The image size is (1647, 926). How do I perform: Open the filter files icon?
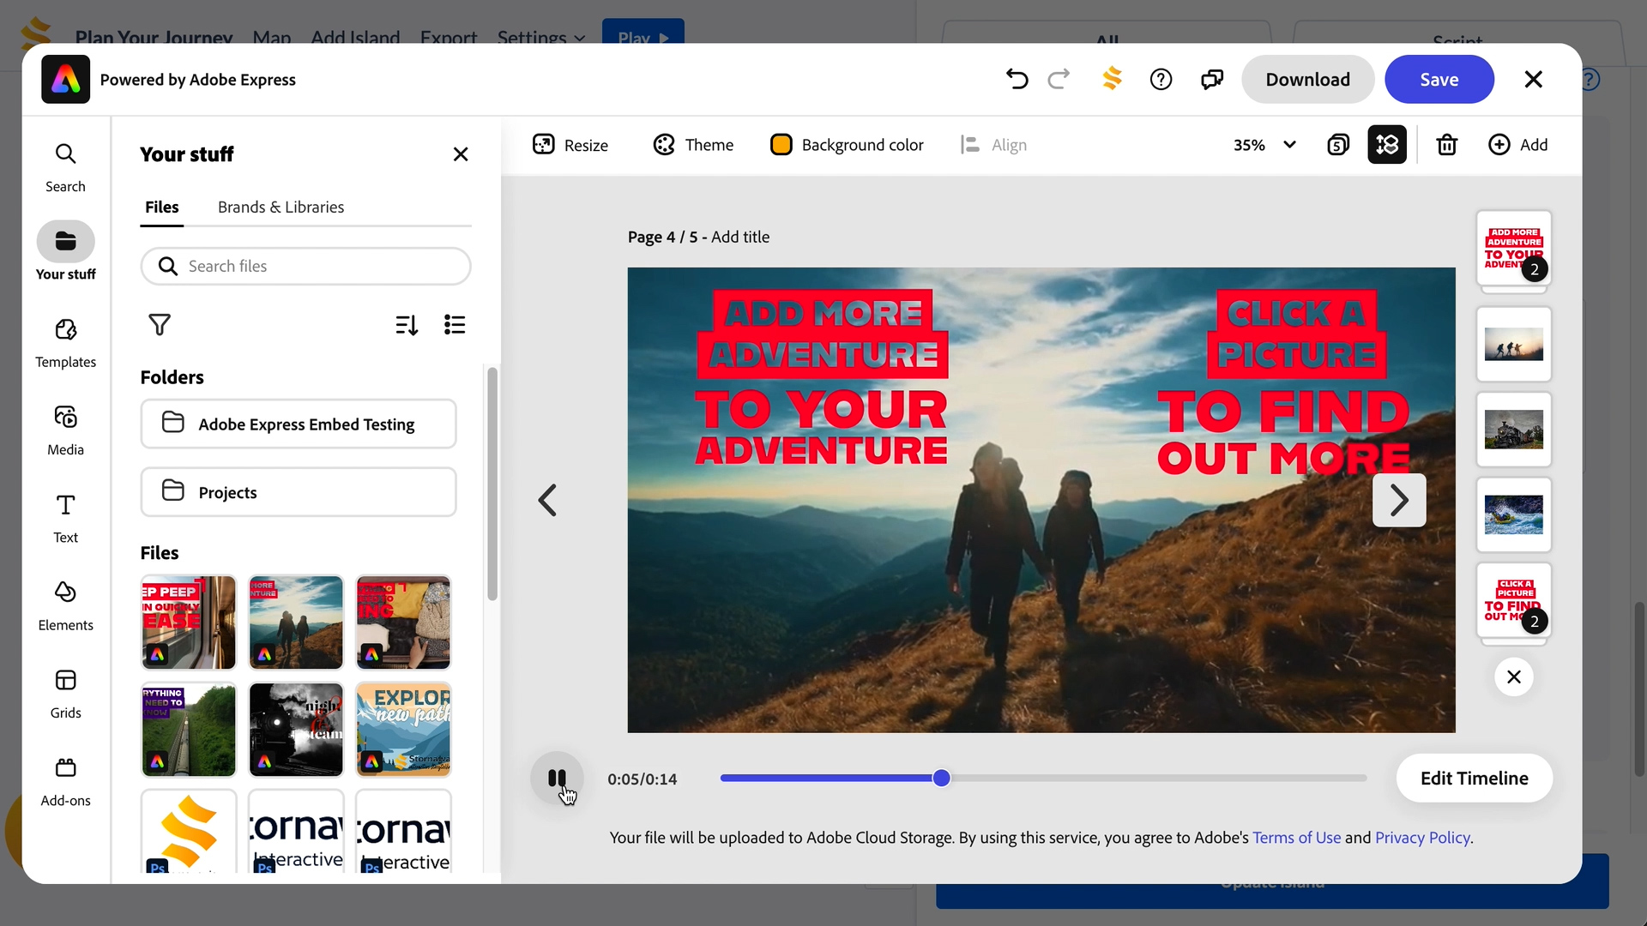click(160, 325)
